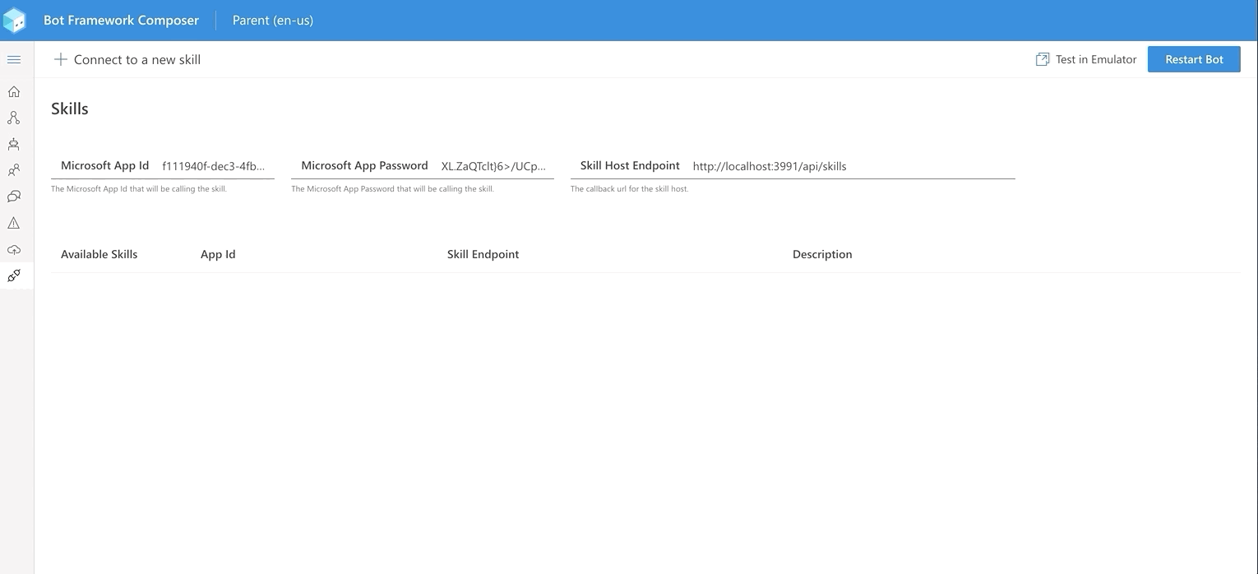Click the callback url for the skill host hint
Screen dimensions: 1258x574
click(x=630, y=189)
